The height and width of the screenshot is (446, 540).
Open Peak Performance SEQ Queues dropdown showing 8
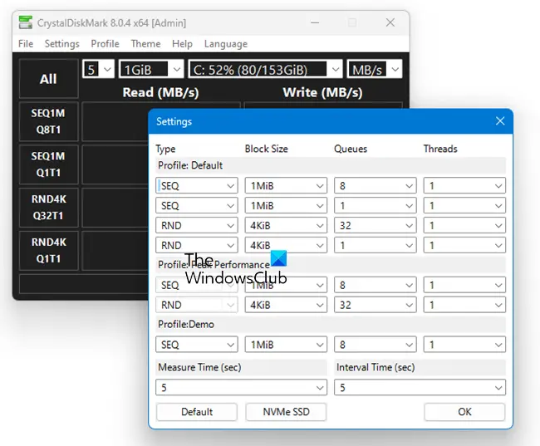point(376,285)
